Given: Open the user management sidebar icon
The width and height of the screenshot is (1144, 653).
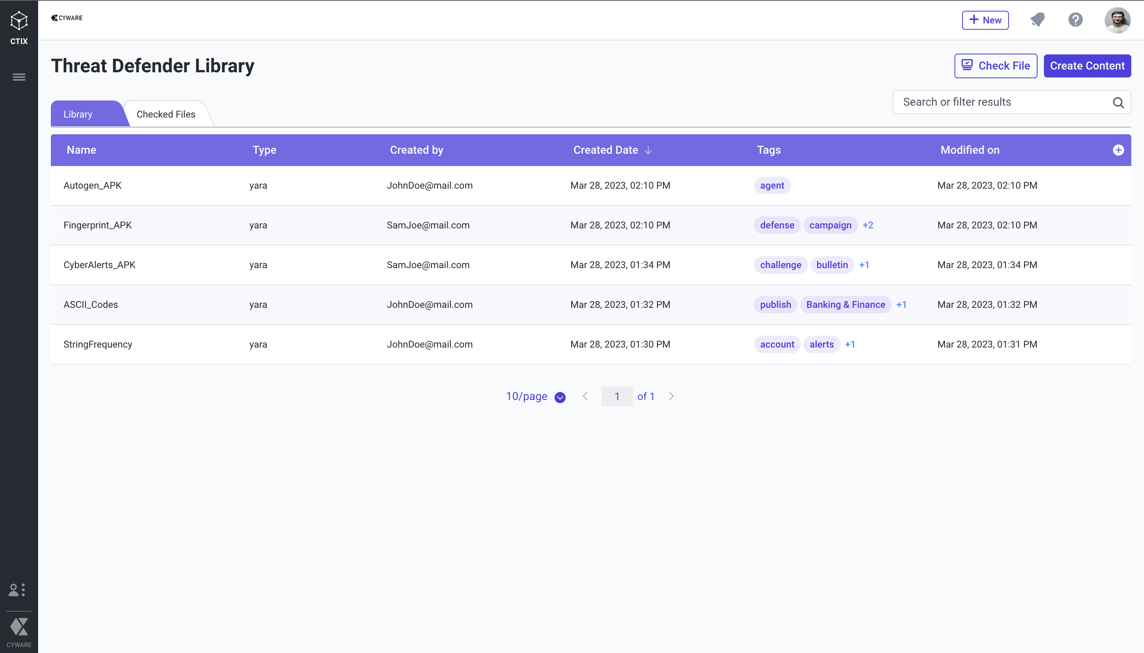Looking at the screenshot, I should click(x=17, y=589).
